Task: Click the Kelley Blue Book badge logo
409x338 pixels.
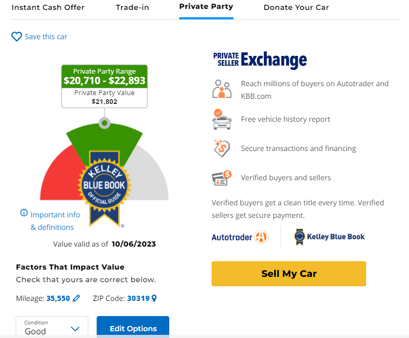Action: 104,187
